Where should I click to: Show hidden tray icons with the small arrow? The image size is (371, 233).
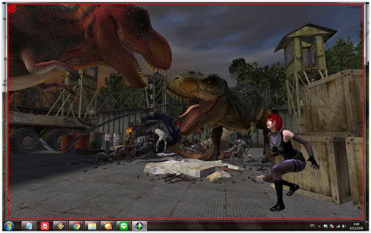(x=319, y=226)
